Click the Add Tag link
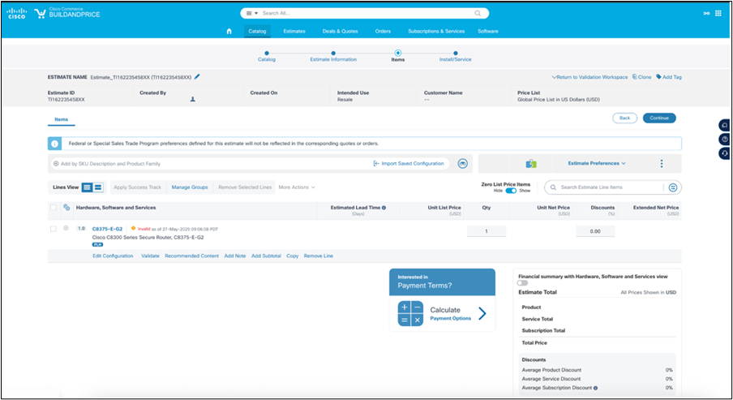The width and height of the screenshot is (733, 400). click(668, 77)
